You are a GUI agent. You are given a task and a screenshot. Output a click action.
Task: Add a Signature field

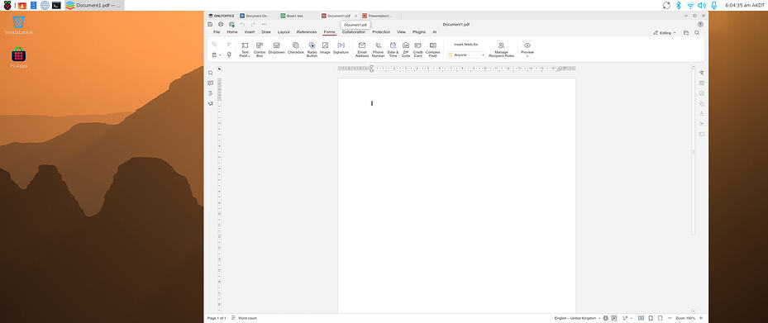click(341, 49)
